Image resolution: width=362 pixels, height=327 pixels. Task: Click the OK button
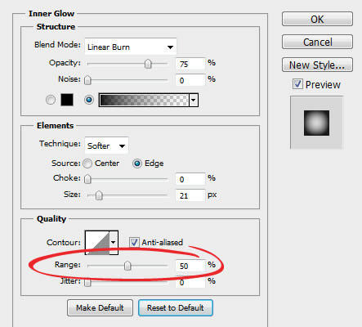(x=317, y=19)
